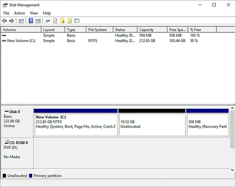Sort by the File System column header

[x=100, y=30]
